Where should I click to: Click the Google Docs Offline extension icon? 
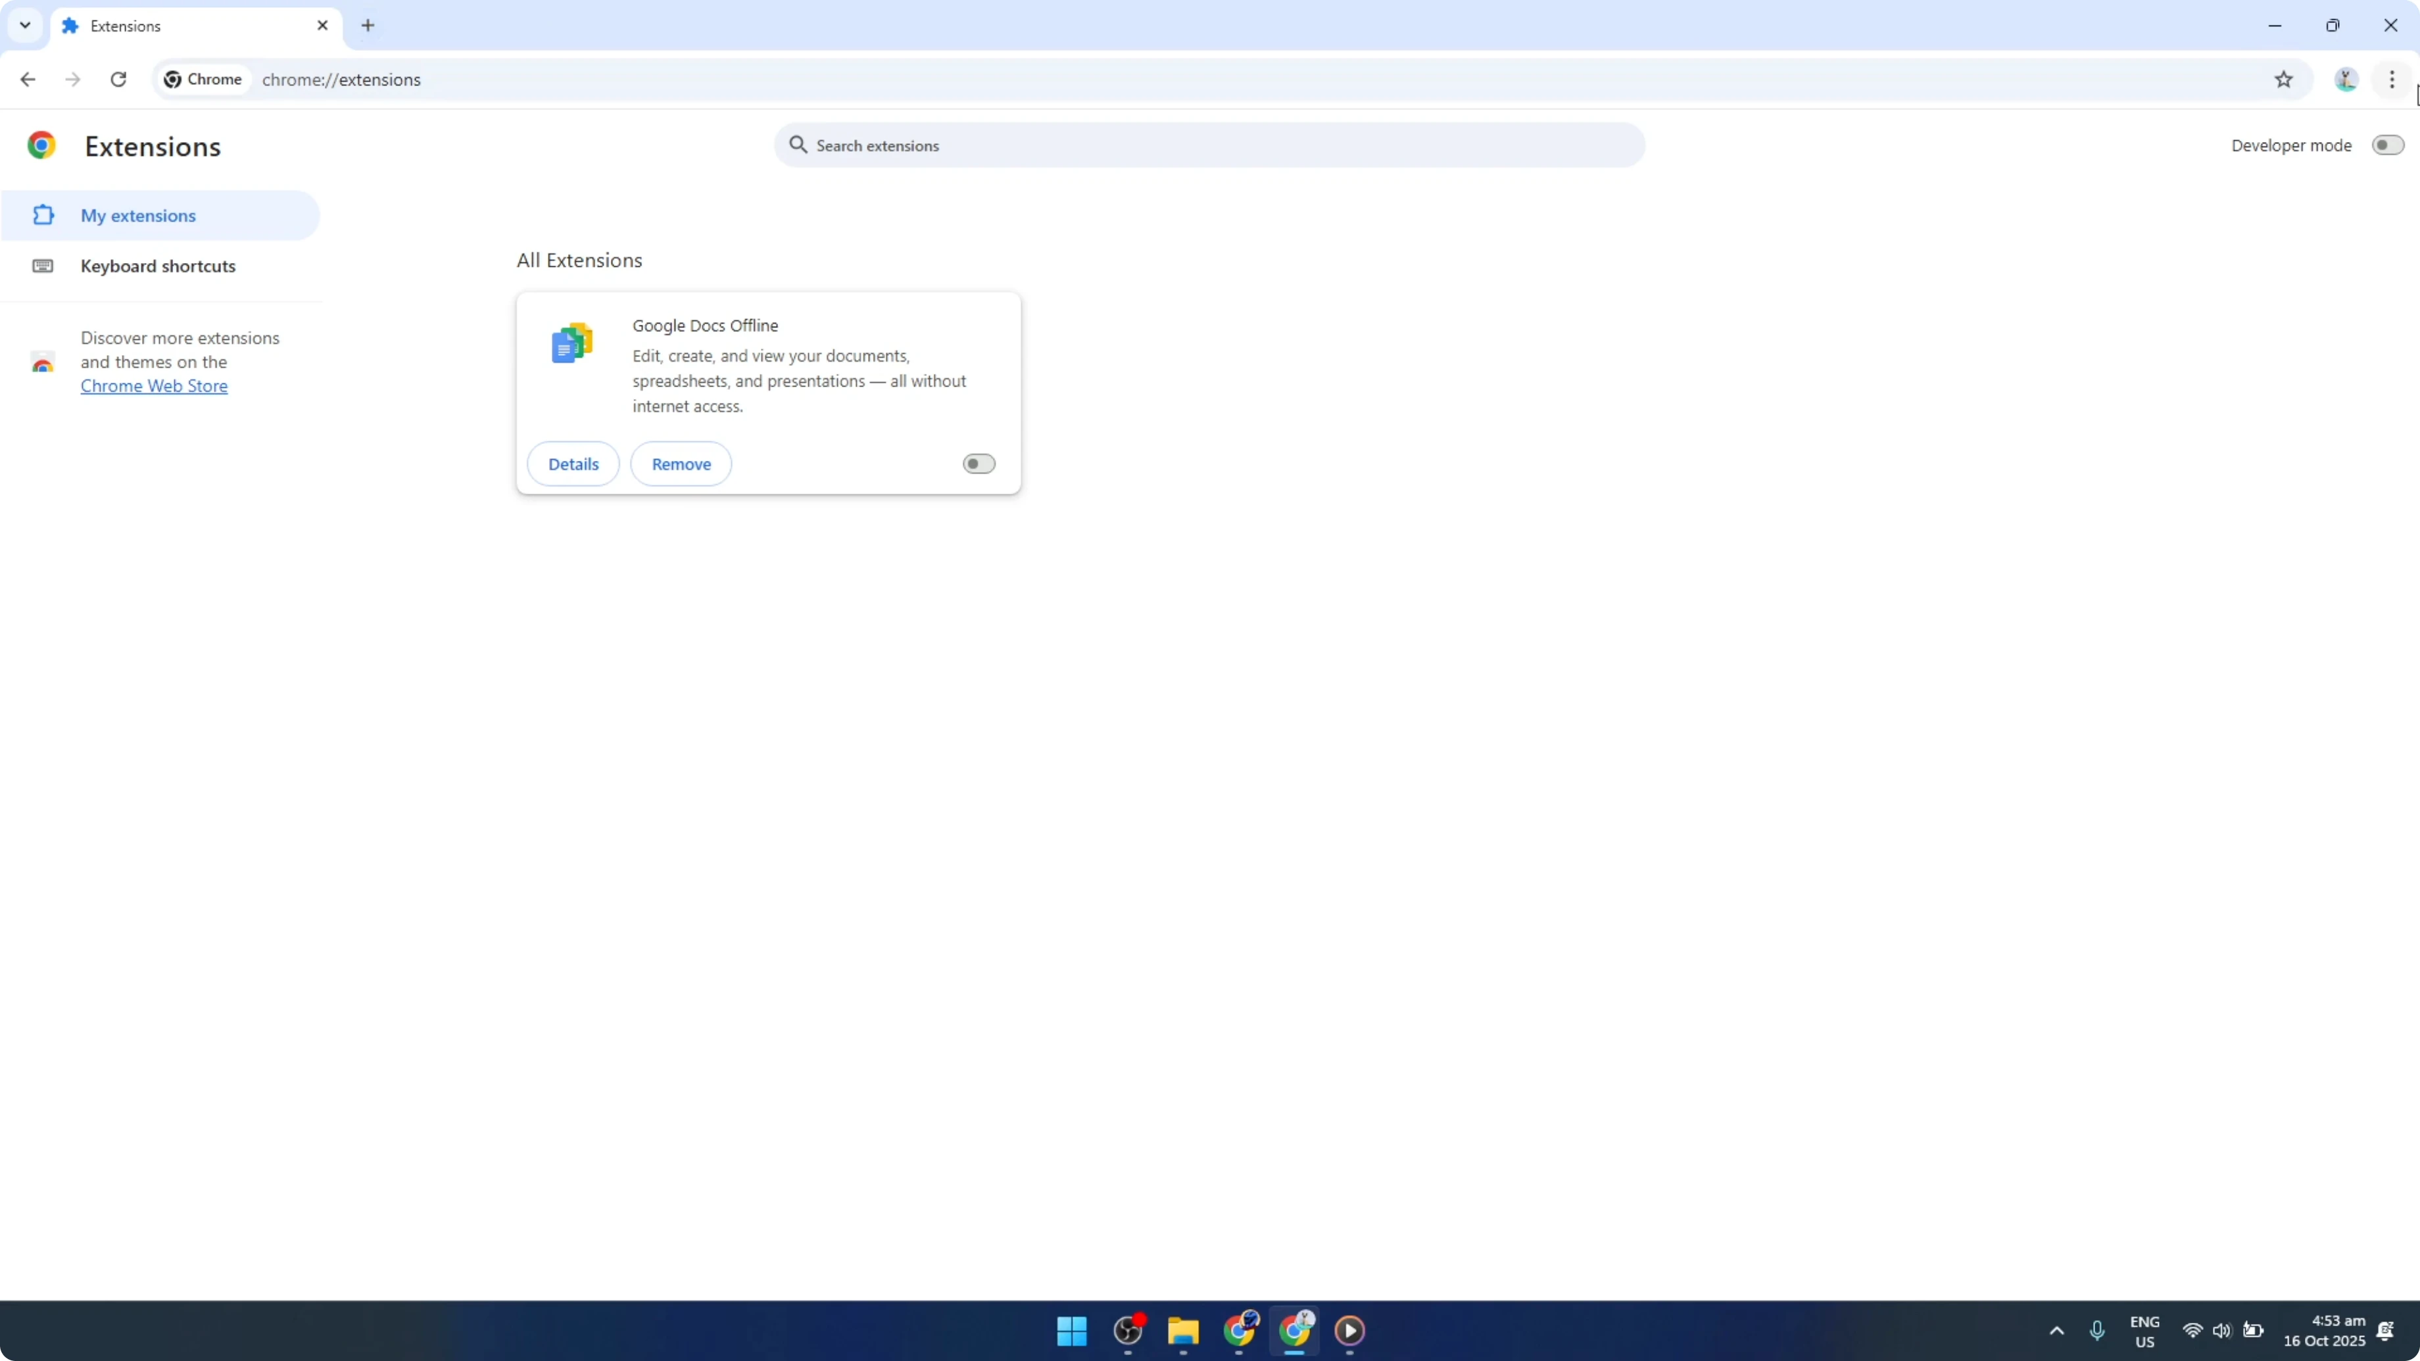(x=571, y=343)
